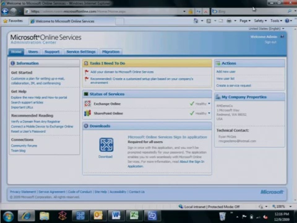Click the Favorites star icon
297x223 pixels.
pos(6,21)
